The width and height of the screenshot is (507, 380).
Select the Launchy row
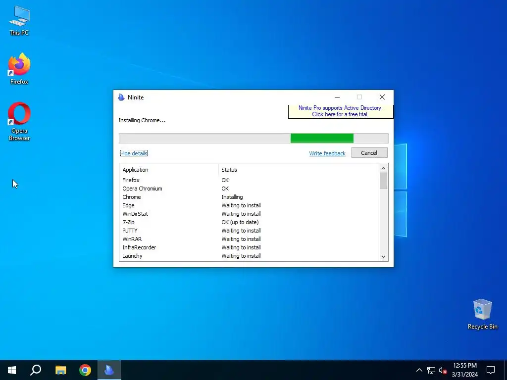point(249,256)
